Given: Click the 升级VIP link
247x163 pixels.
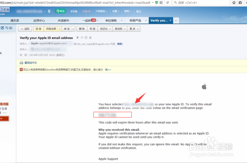Looking at the screenshot, I should (86, 11).
